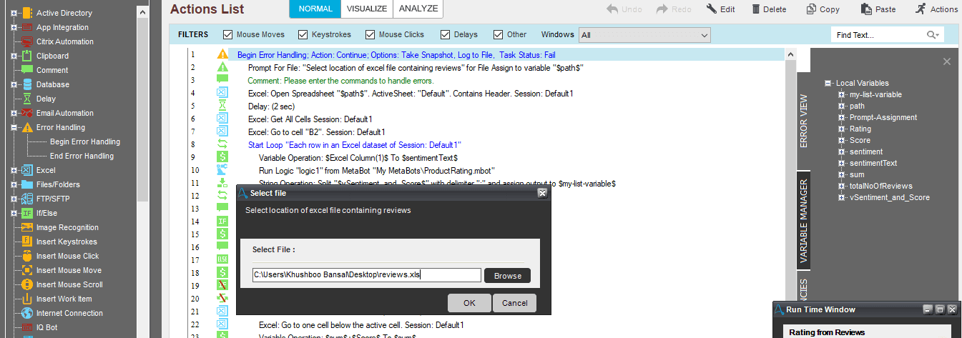Click the Copy icon in toolbar

click(x=812, y=9)
